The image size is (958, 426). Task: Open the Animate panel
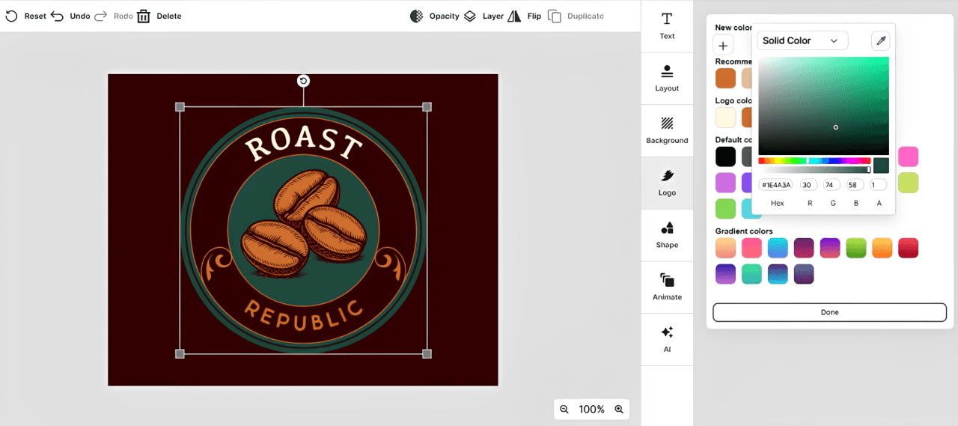coord(667,287)
